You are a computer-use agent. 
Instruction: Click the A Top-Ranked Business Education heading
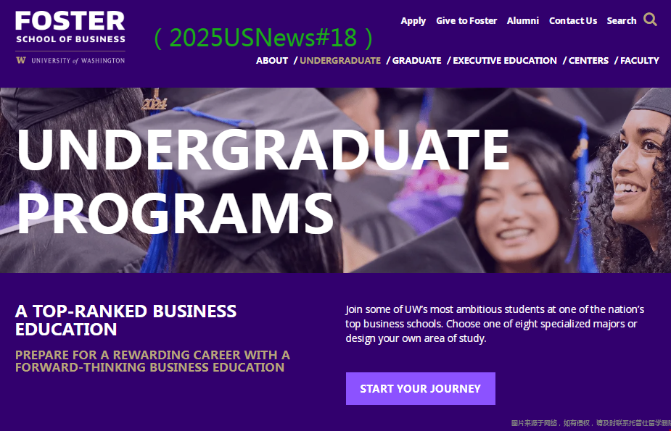pos(125,320)
